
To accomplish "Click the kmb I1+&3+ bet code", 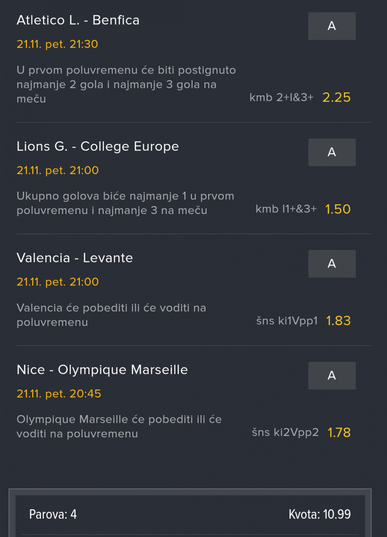I will [x=286, y=209].
